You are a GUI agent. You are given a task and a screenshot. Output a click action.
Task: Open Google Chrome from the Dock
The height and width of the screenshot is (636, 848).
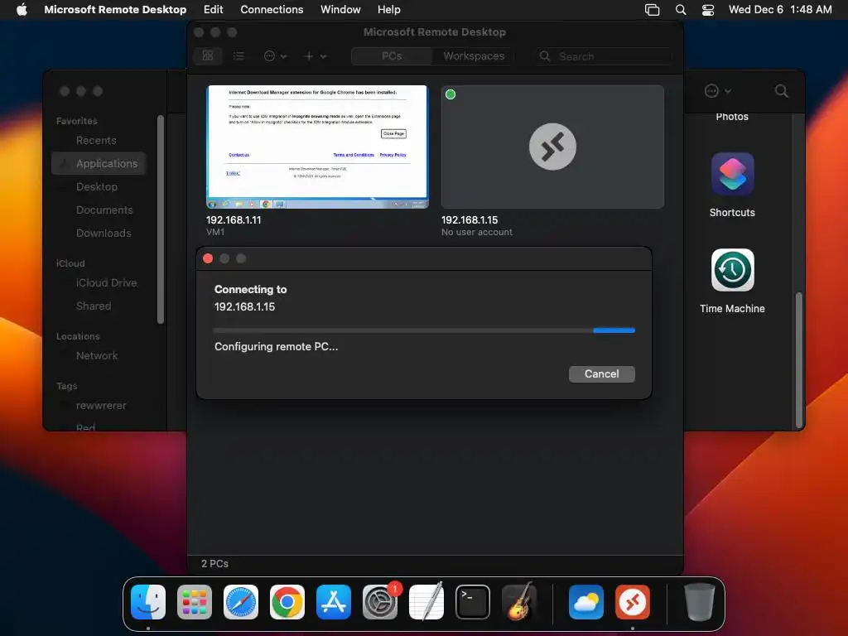[x=287, y=602]
